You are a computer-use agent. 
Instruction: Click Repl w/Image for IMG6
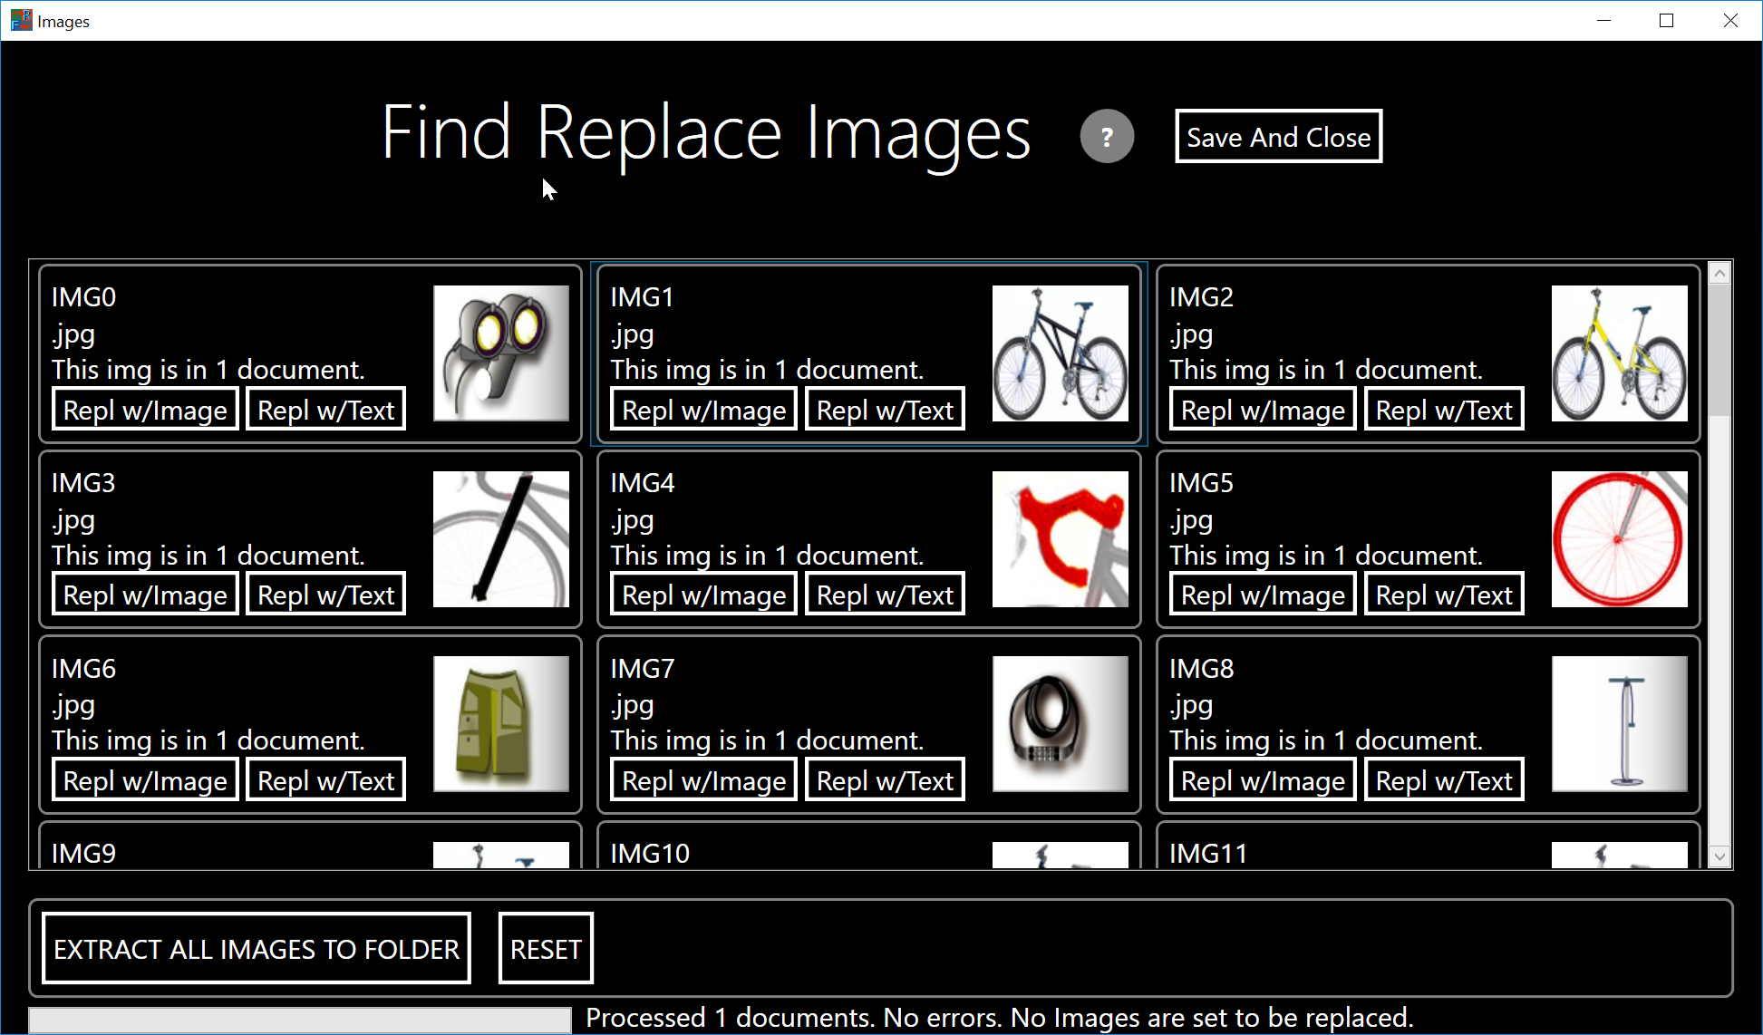(145, 780)
